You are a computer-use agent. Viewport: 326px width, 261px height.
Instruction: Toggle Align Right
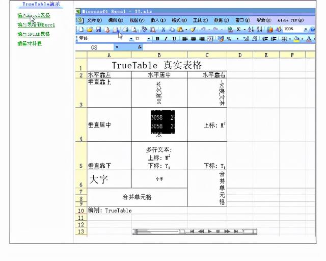pyautogui.click(x=202, y=39)
